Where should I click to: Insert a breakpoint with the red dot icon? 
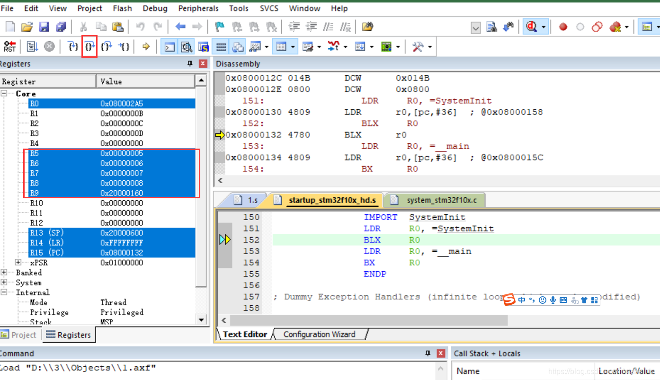(563, 27)
